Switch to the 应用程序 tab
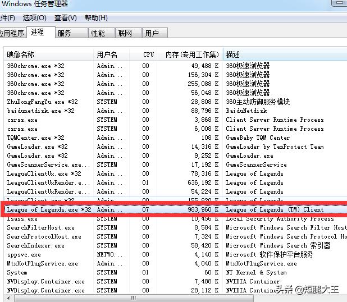Viewport: 347px width, 302px height. [x=12, y=33]
